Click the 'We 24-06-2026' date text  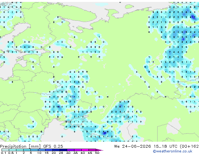coord(132,146)
